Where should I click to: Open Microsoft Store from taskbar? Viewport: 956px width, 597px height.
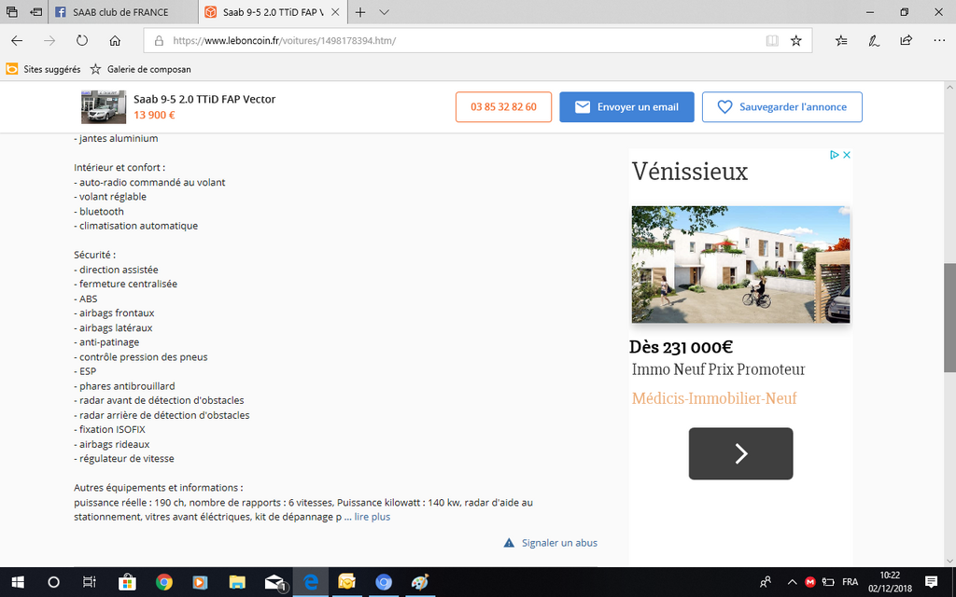(x=127, y=582)
